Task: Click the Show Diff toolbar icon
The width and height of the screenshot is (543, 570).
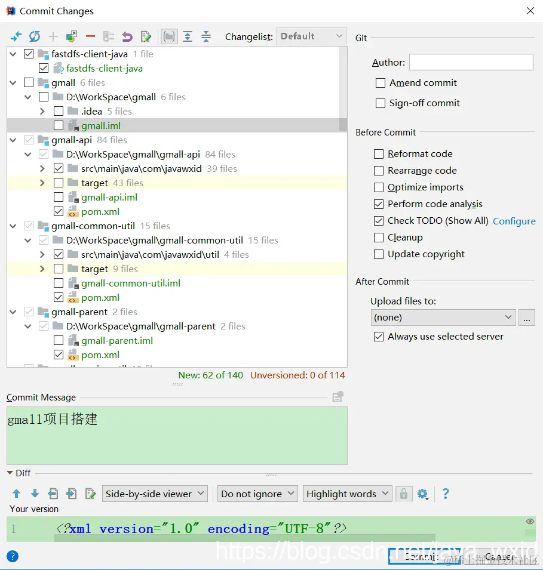Action: point(16,36)
